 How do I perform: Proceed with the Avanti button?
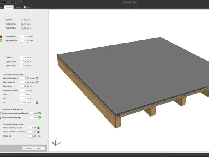click(39, 148)
